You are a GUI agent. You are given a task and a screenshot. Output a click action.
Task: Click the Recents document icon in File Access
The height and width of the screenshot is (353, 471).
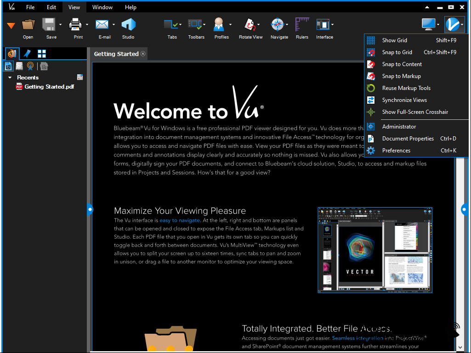(x=8, y=67)
